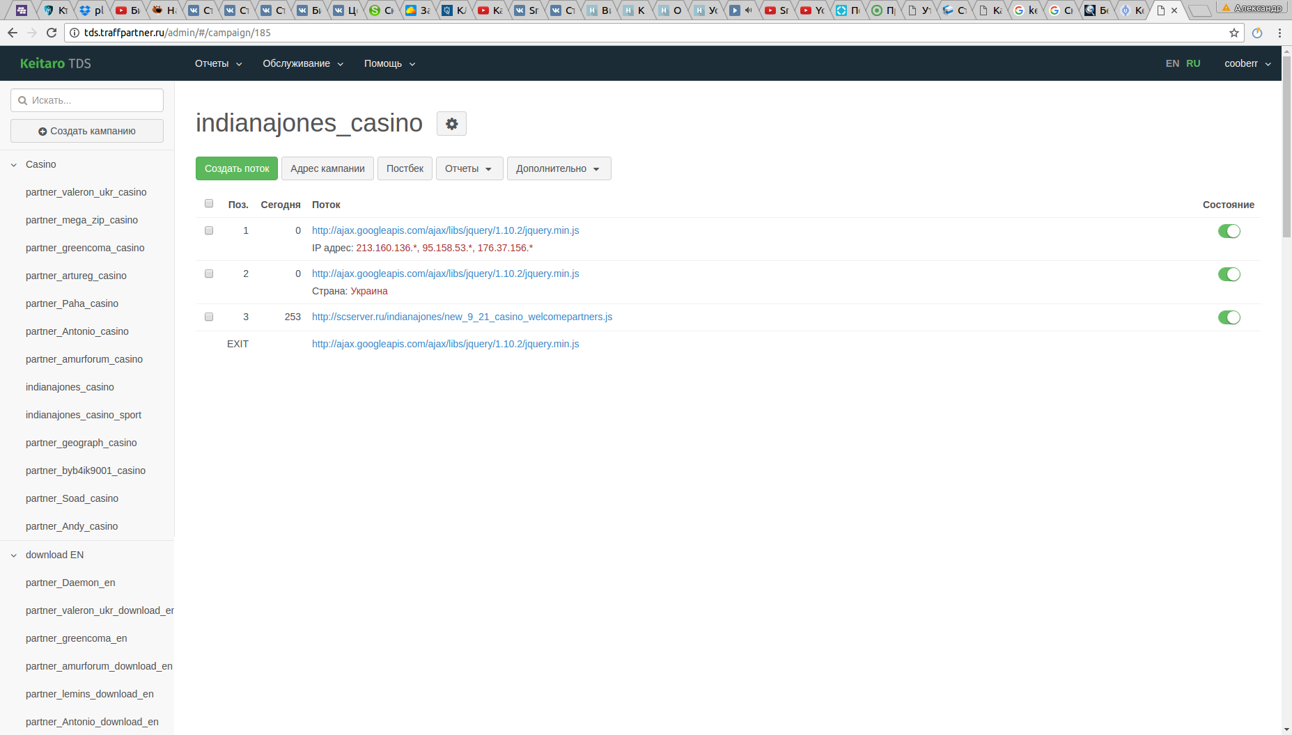Open the Помощь menu
Viewport: 1292px width, 735px height.
tap(389, 63)
